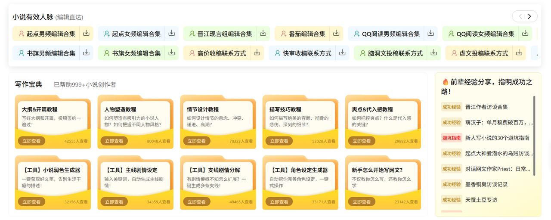The image size is (551, 220).
Task: Click 立即查看 on 人物塑造教程 card
Action: [x=114, y=141]
